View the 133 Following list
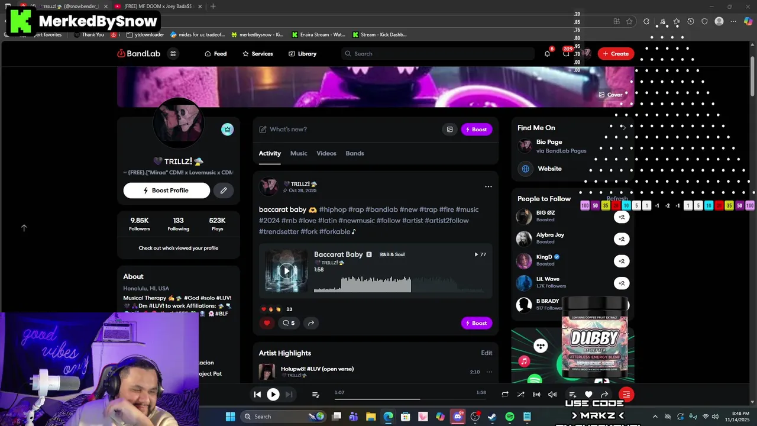The height and width of the screenshot is (426, 757). [178, 224]
